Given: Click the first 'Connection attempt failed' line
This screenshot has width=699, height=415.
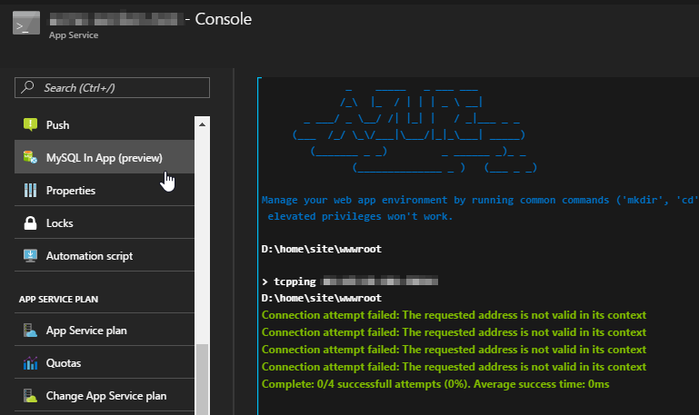Looking at the screenshot, I should tap(454, 315).
